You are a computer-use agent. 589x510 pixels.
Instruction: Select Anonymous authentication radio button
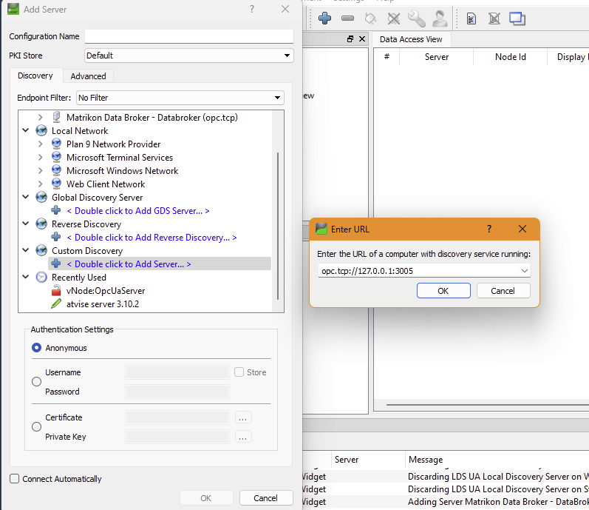tap(36, 347)
